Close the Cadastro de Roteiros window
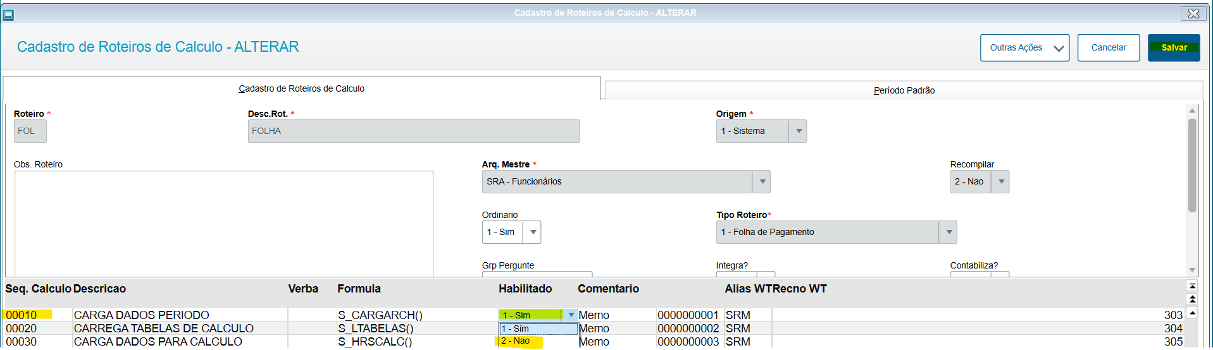The height and width of the screenshot is (350, 1213). click(x=1193, y=13)
